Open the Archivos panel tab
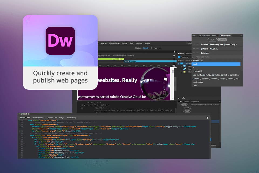The image size is (259, 173). click(181, 54)
